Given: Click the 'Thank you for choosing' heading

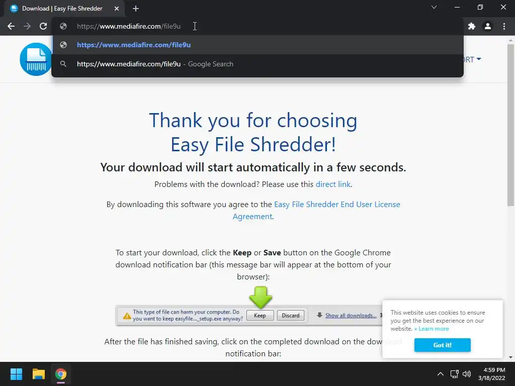Looking at the screenshot, I should (253, 120).
